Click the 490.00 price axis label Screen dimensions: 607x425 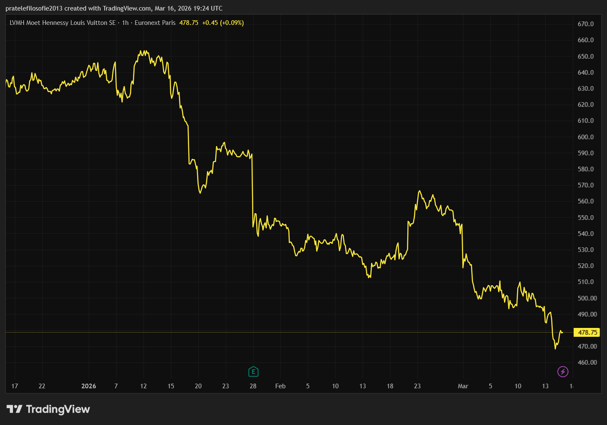pyautogui.click(x=587, y=314)
